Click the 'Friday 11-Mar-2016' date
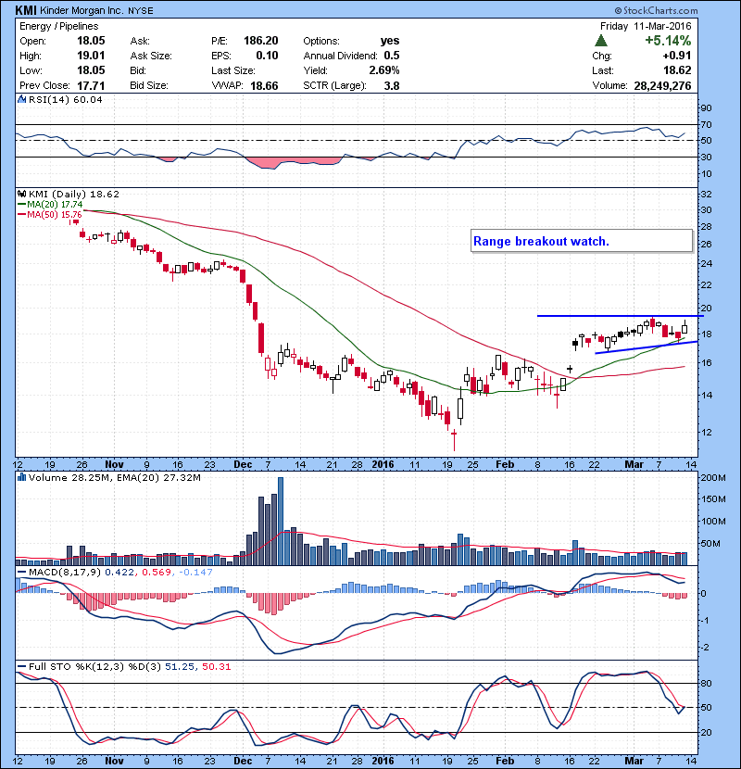This screenshot has height=769, width=741. click(x=646, y=26)
